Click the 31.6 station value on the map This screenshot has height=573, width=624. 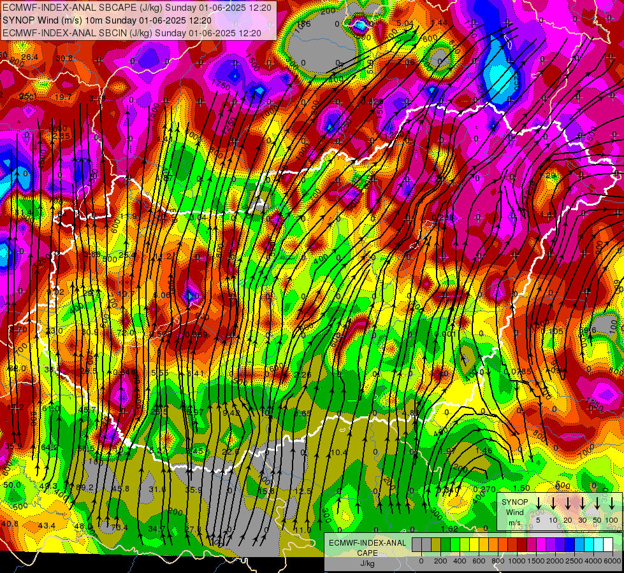pyautogui.click(x=157, y=489)
